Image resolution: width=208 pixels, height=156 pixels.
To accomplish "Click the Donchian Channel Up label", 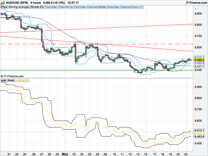I will coord(59,7).
